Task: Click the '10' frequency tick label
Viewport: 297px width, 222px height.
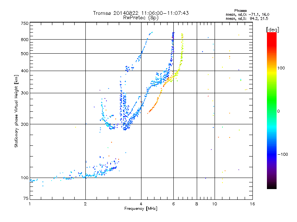Action: pyautogui.click(x=215, y=204)
